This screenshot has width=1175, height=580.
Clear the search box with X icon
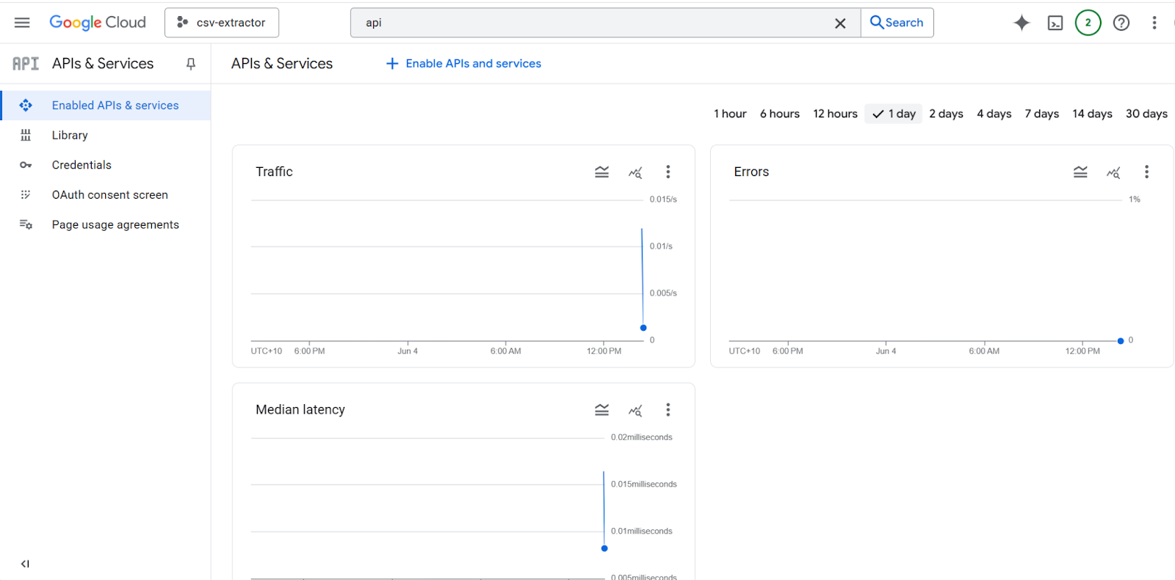click(x=840, y=23)
